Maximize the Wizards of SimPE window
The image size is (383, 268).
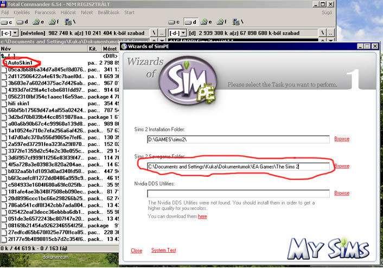coord(367,46)
